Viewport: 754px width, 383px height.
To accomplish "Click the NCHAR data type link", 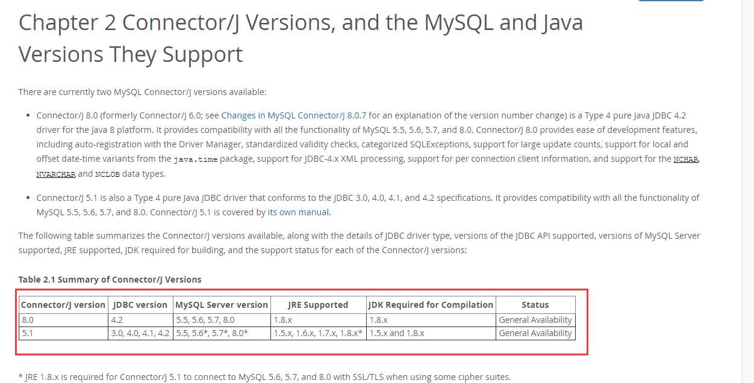I will pos(686,159).
